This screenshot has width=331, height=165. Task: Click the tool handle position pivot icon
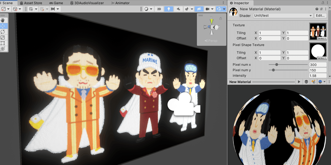pos(4,9)
